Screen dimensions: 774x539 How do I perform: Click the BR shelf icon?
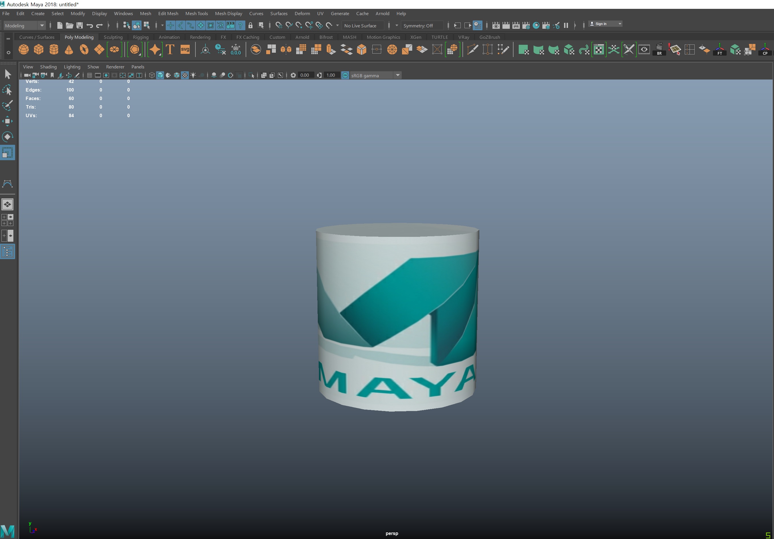[659, 50]
